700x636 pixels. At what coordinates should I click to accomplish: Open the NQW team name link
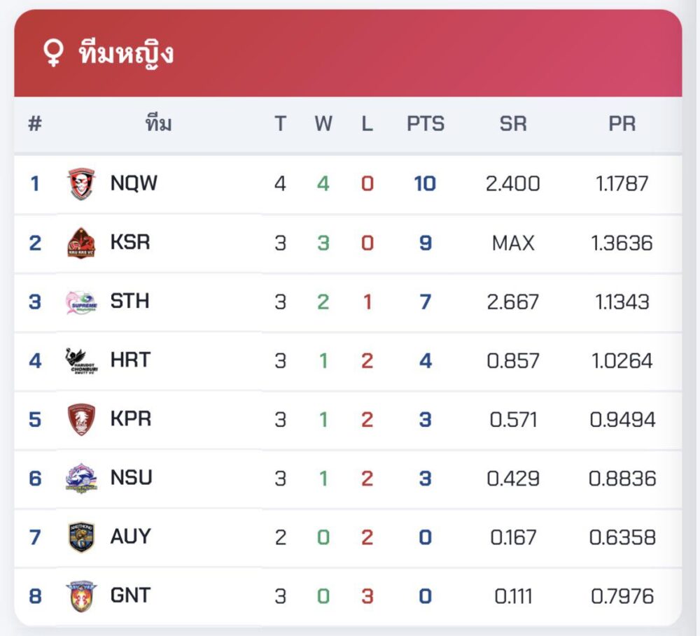tap(134, 183)
